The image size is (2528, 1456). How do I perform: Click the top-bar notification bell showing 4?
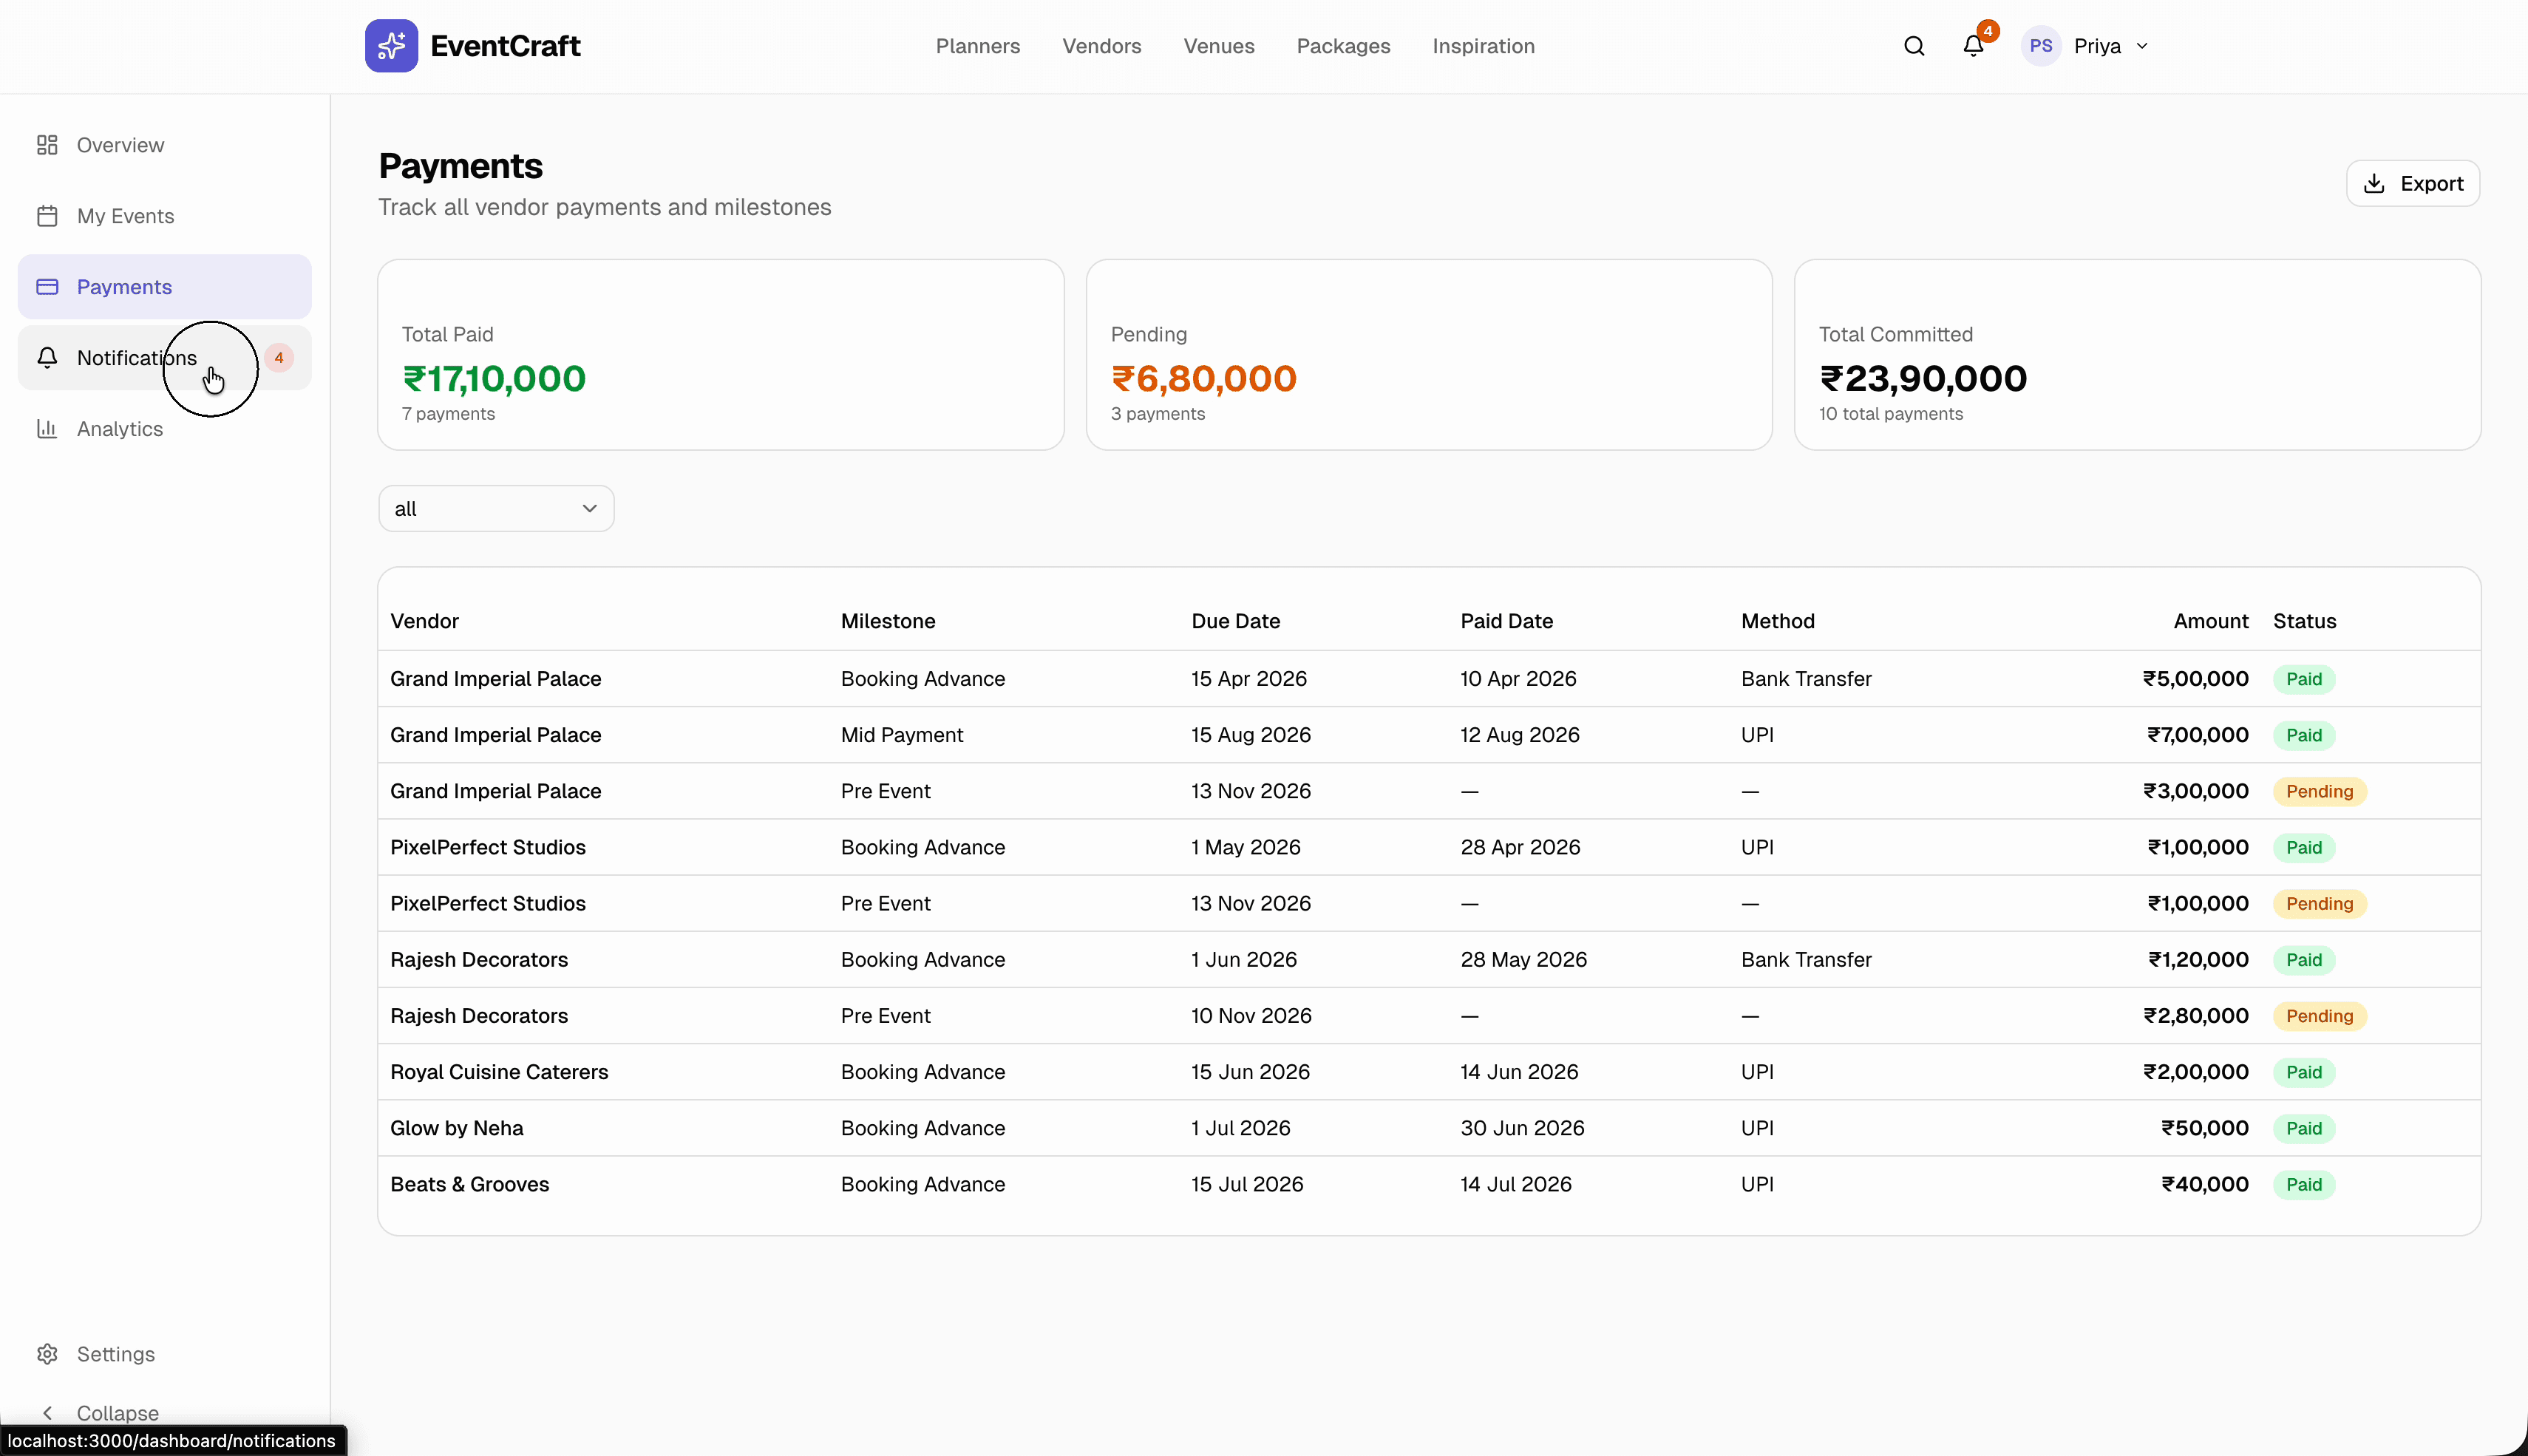click(1973, 46)
